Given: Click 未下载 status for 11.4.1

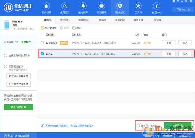Looking at the screenshot, I should [147, 54].
